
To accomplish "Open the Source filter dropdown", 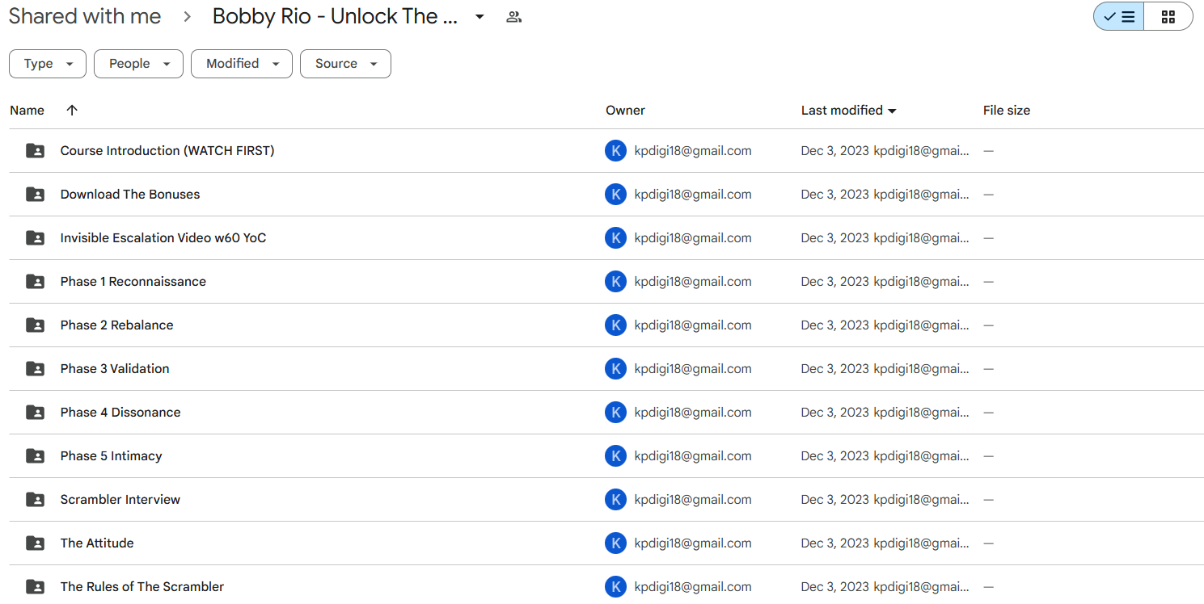I will pos(345,64).
